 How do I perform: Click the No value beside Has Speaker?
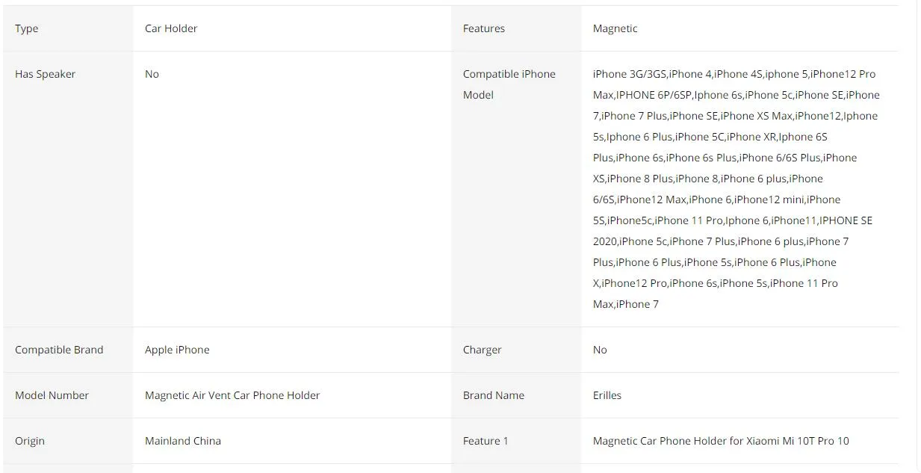152,74
